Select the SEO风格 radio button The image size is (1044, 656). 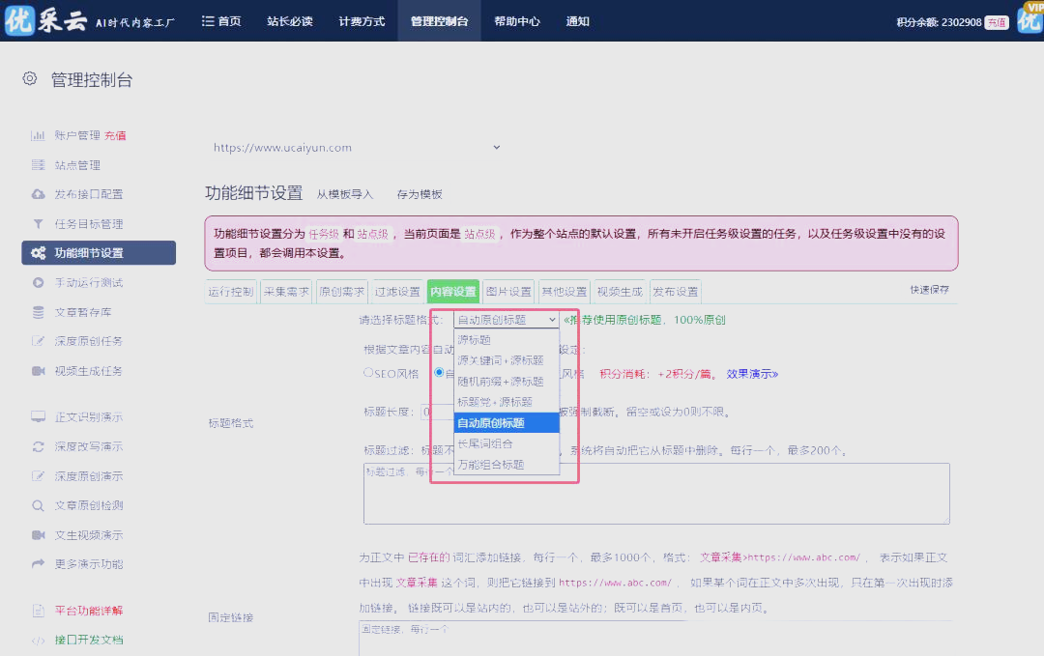point(368,372)
